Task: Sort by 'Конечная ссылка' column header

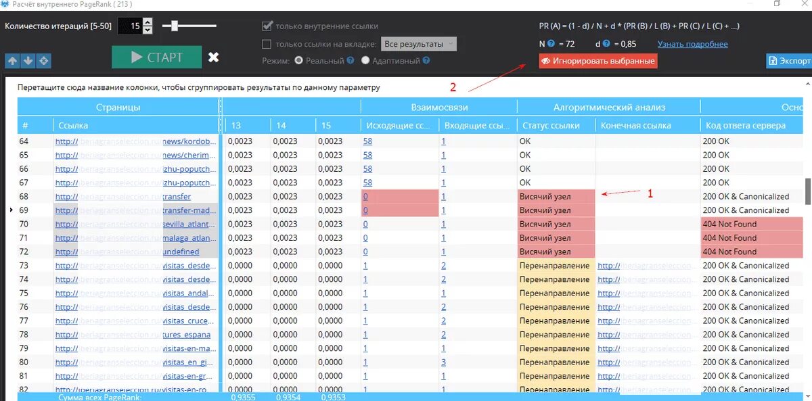Action: [x=648, y=125]
